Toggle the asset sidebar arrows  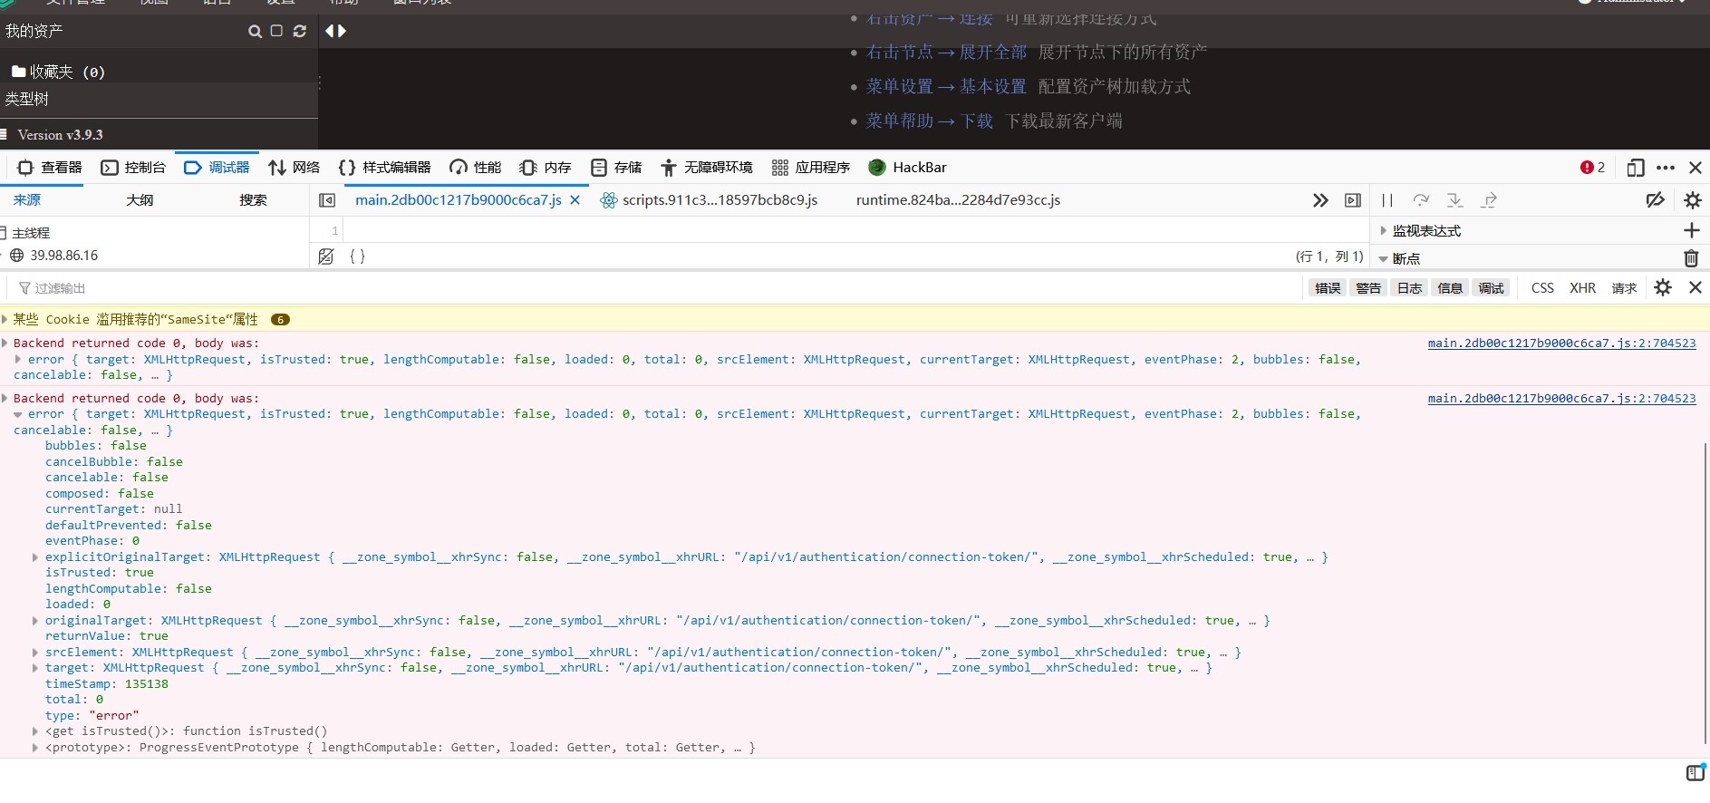(335, 31)
